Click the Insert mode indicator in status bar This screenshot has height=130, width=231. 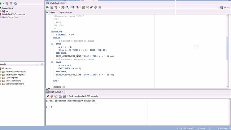tap(202, 129)
